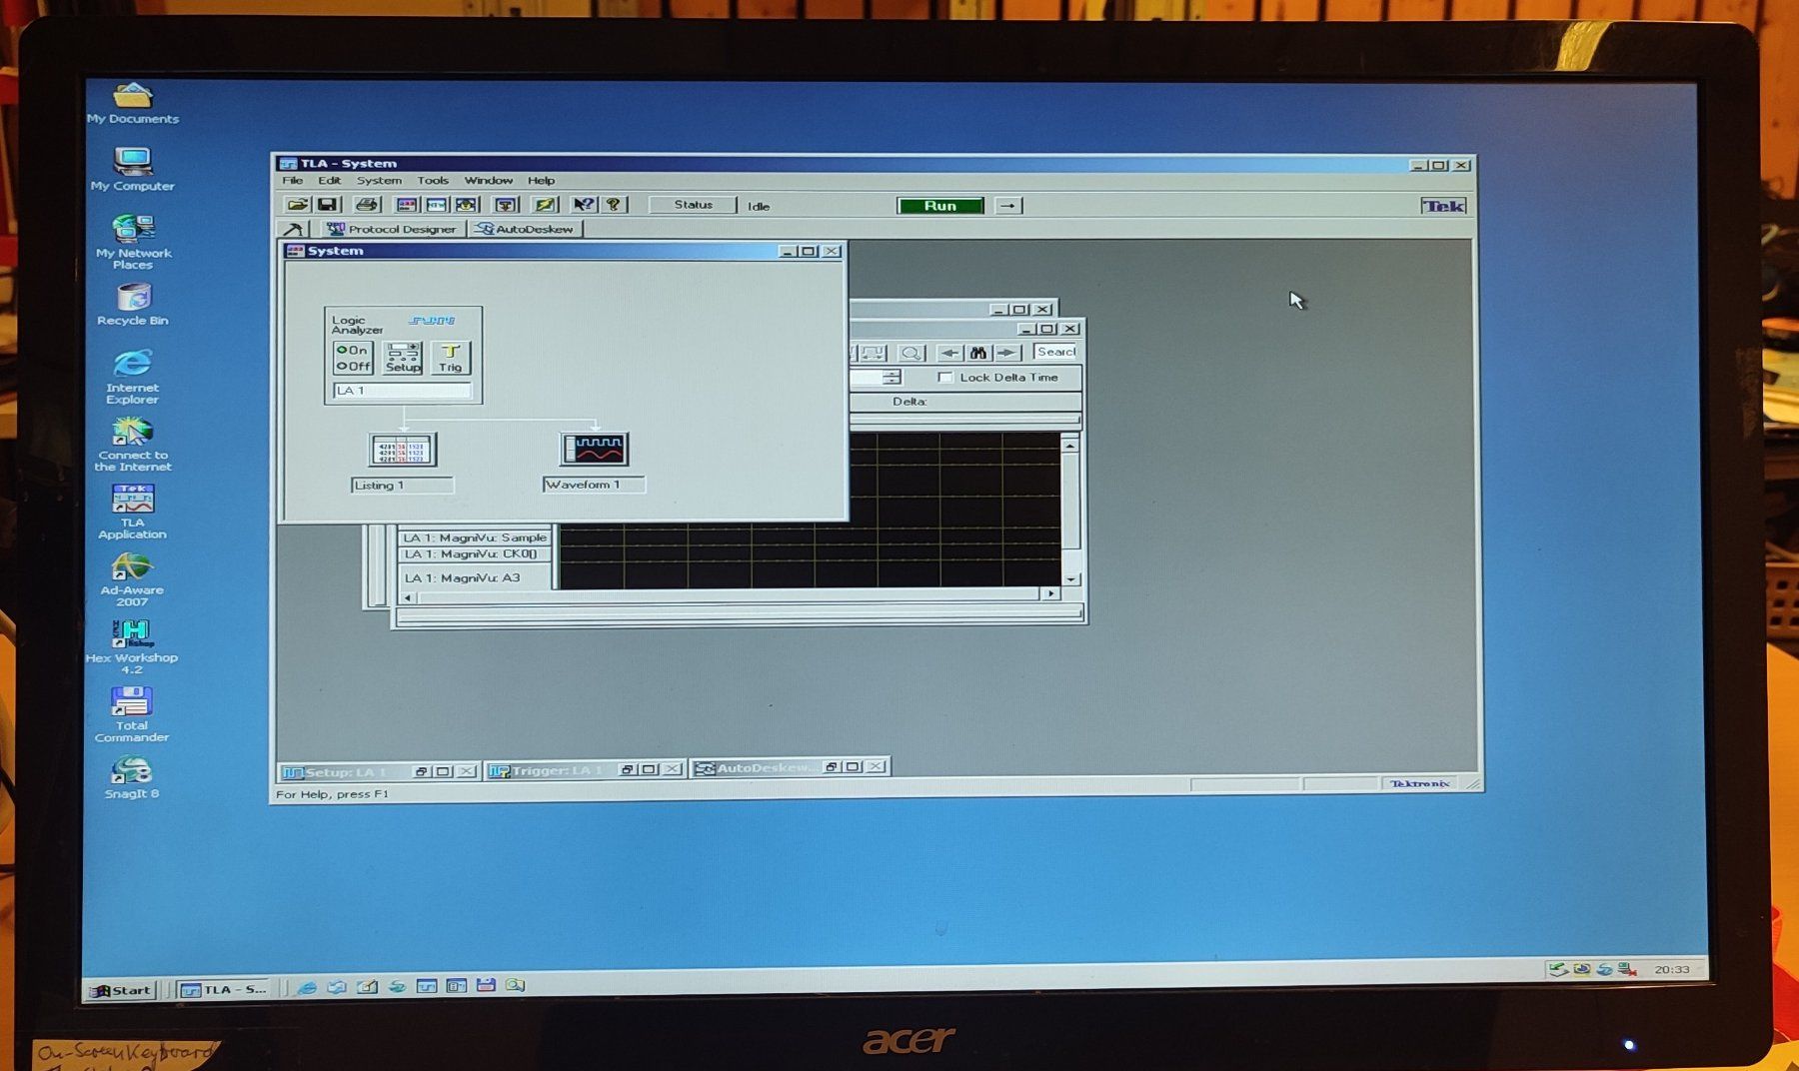The image size is (1799, 1071).
Task: Open the System menu
Action: (x=379, y=181)
